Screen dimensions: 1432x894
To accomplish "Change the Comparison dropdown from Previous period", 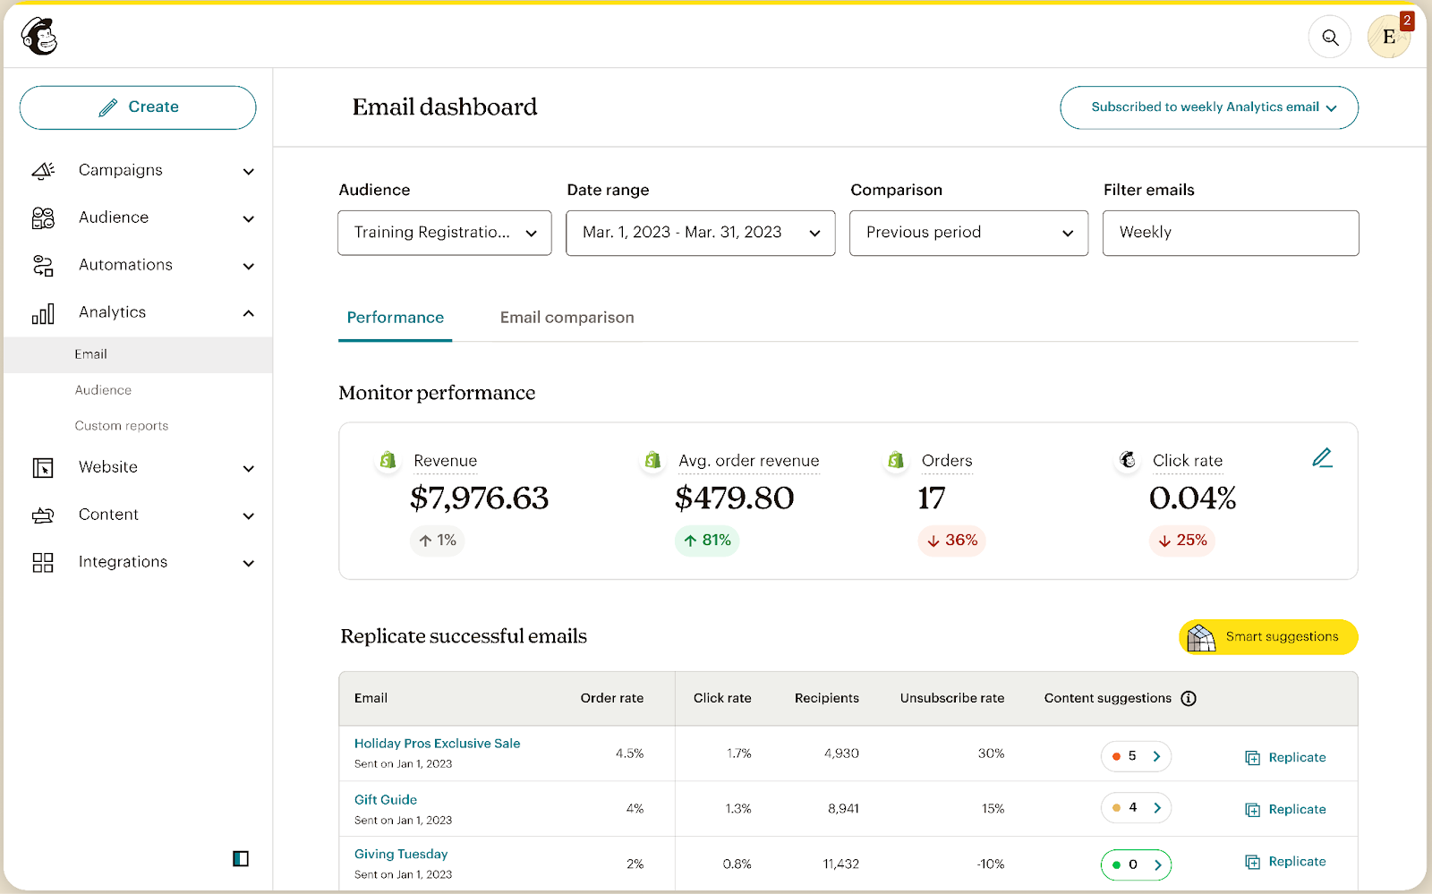I will point(967,233).
